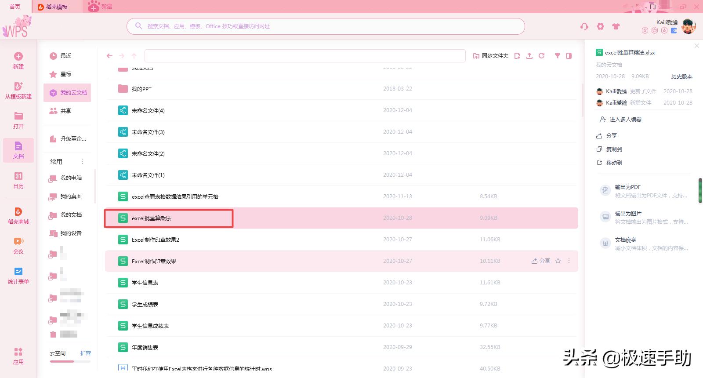Click 扩容 cloud space link
Screen dimensions: 703x378
pyautogui.click(x=86, y=353)
